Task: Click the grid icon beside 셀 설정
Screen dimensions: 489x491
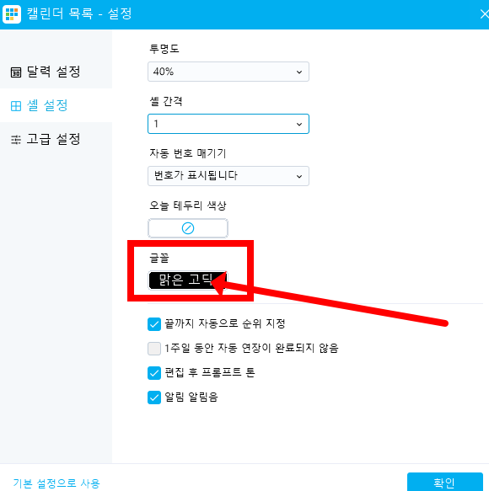Action: point(16,106)
